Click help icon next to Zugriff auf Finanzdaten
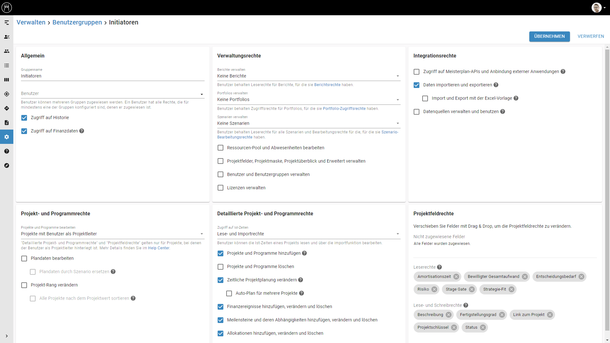This screenshot has width=610, height=343. click(x=82, y=131)
